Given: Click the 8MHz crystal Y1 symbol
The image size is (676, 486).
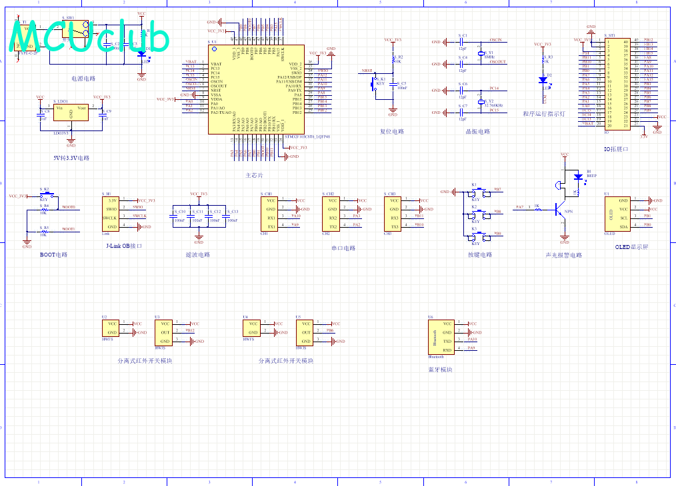Looking at the screenshot, I should pos(481,53).
